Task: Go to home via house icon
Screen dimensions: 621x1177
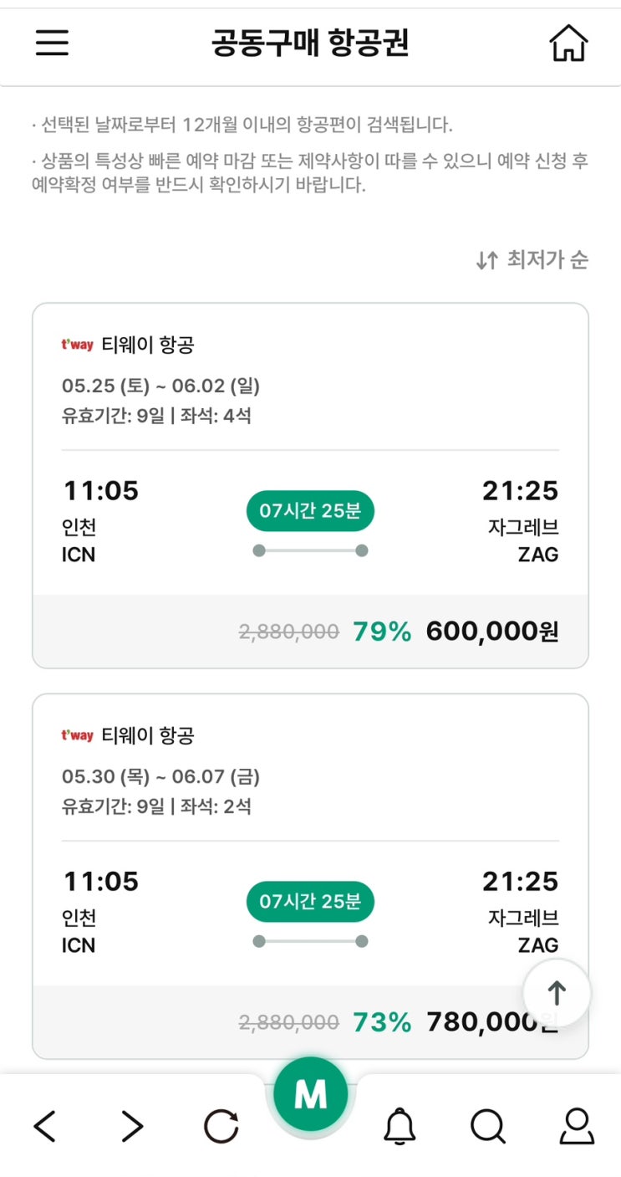Action: (568, 43)
